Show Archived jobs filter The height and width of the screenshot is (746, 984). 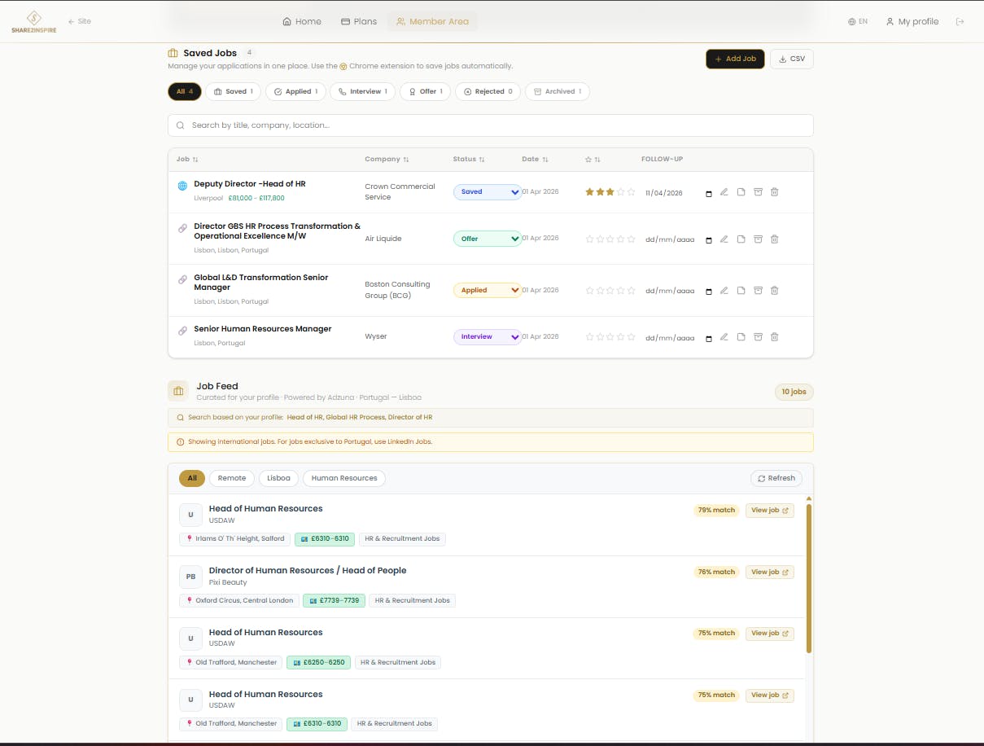[558, 91]
